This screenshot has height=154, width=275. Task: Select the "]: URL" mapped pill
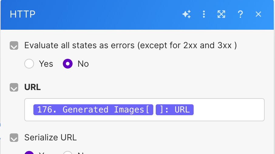point(175,110)
